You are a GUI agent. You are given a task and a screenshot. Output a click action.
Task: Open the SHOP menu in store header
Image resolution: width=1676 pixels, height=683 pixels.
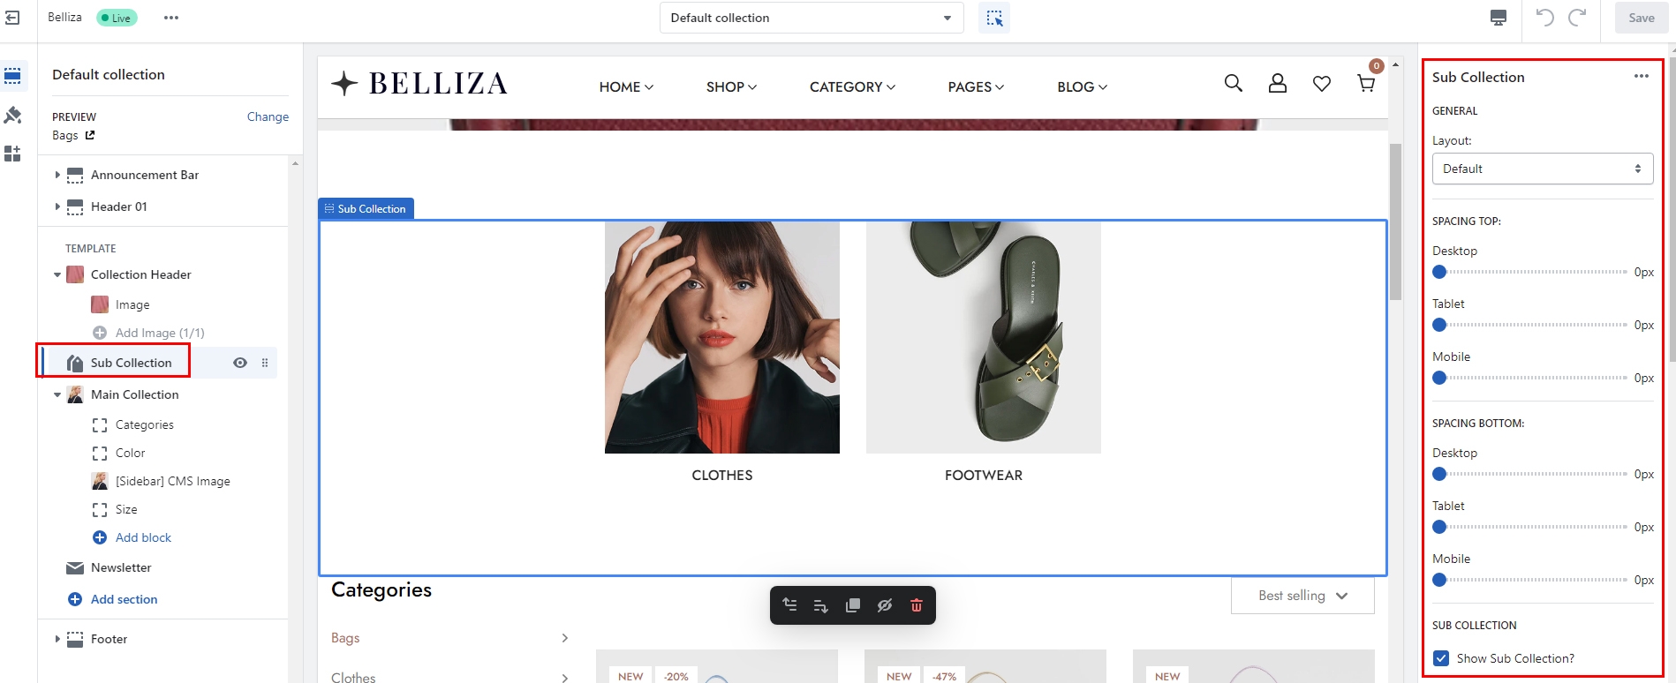731,86
